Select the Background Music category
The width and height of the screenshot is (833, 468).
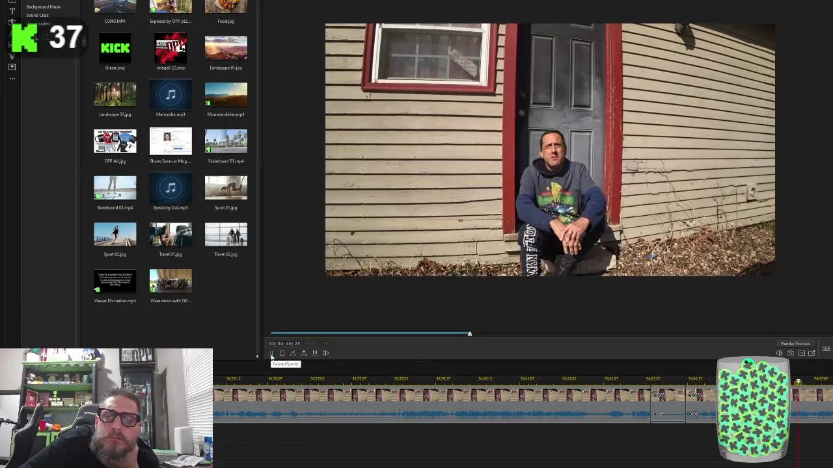tap(44, 6)
